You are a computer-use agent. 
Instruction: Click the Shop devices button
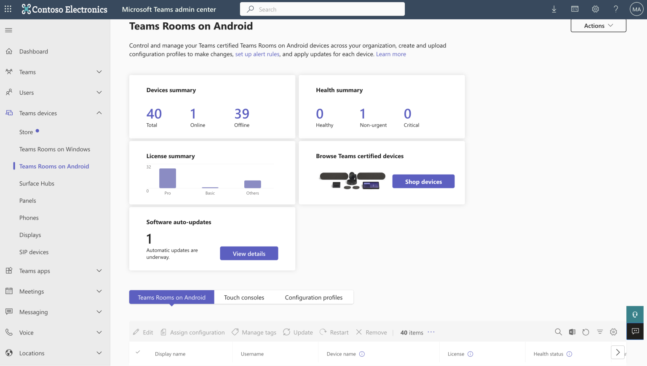(423, 181)
